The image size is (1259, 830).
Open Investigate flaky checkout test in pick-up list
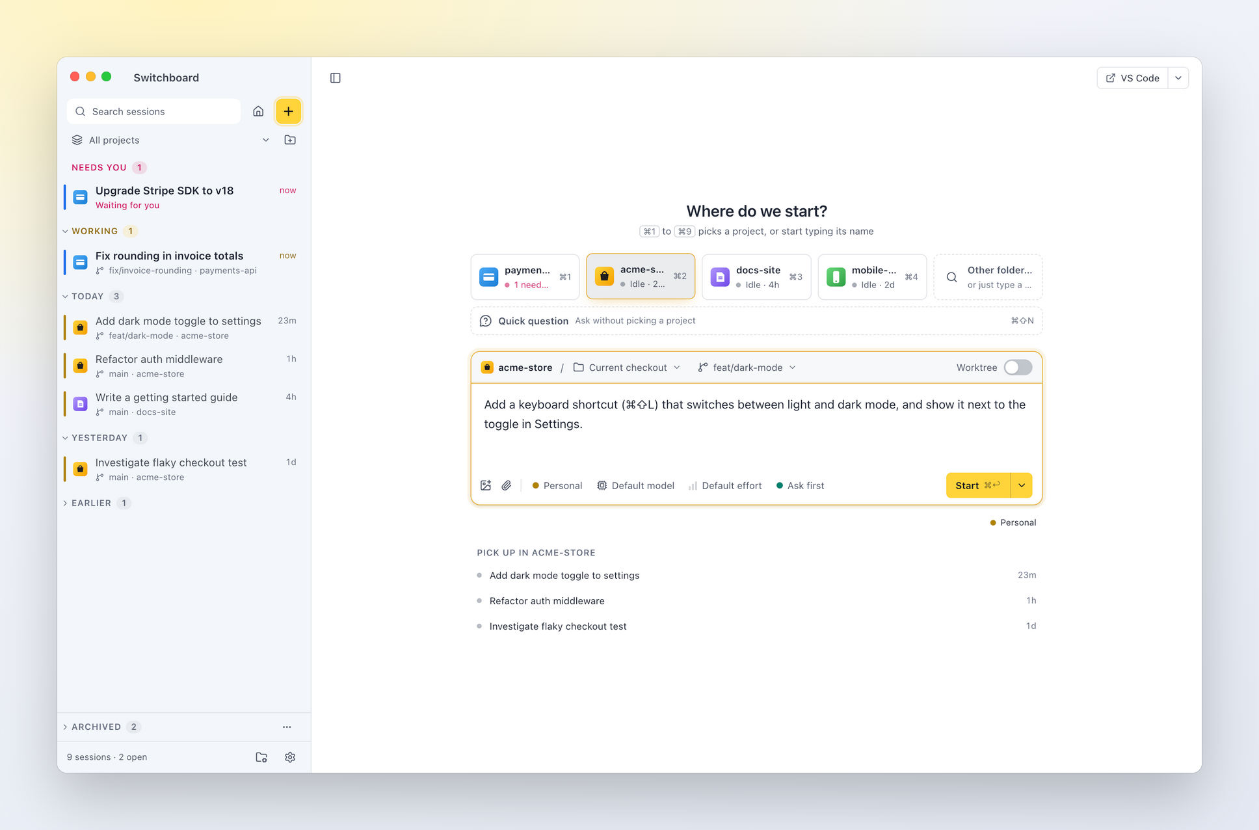pos(756,626)
